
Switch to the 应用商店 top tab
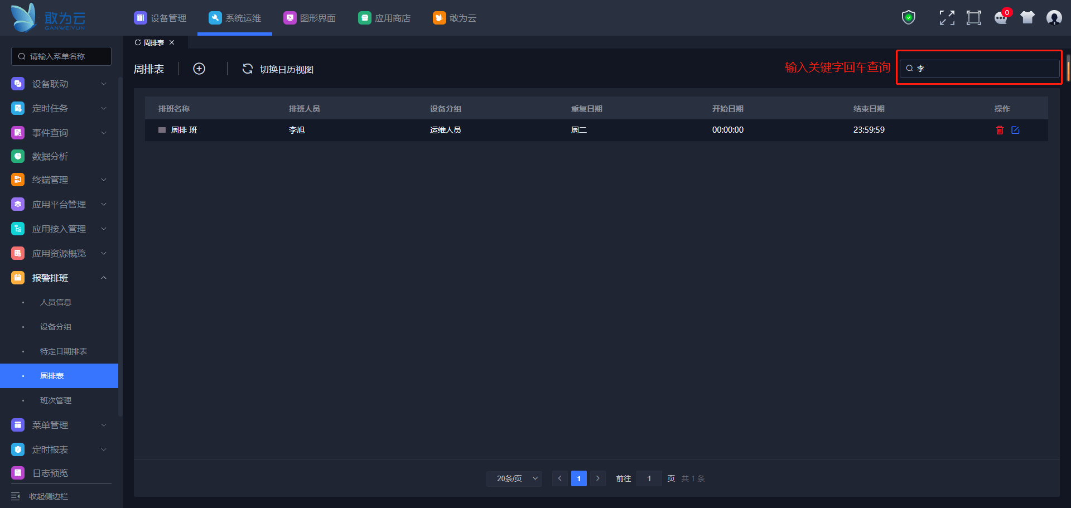pyautogui.click(x=384, y=18)
